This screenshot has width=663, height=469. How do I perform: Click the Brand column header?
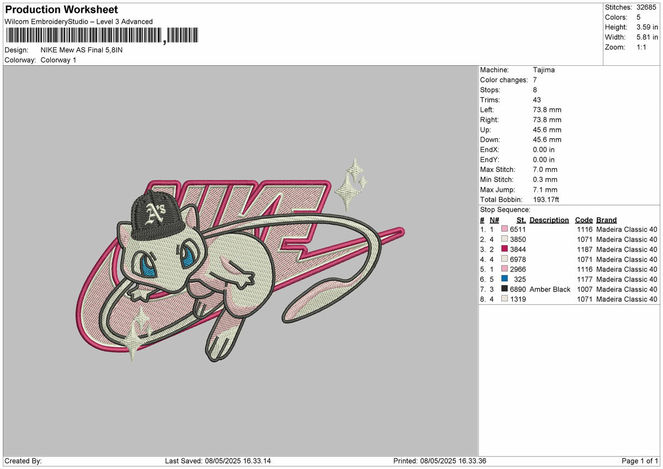[606, 220]
